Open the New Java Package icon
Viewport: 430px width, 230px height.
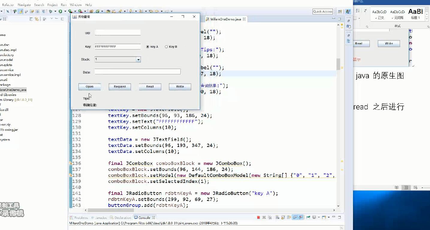click(91, 11)
